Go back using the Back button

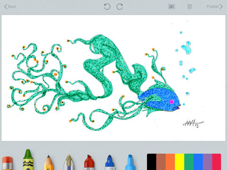point(10,7)
